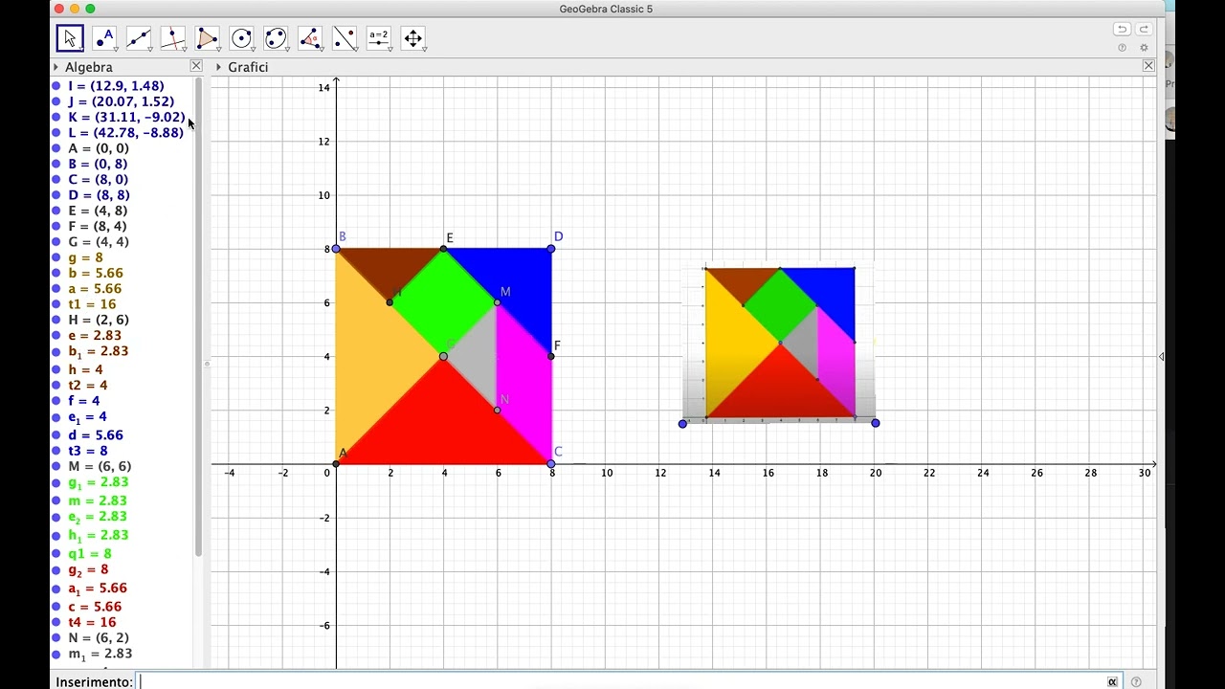Select the Move arrow tool
This screenshot has width=1225, height=689.
[x=70, y=38]
